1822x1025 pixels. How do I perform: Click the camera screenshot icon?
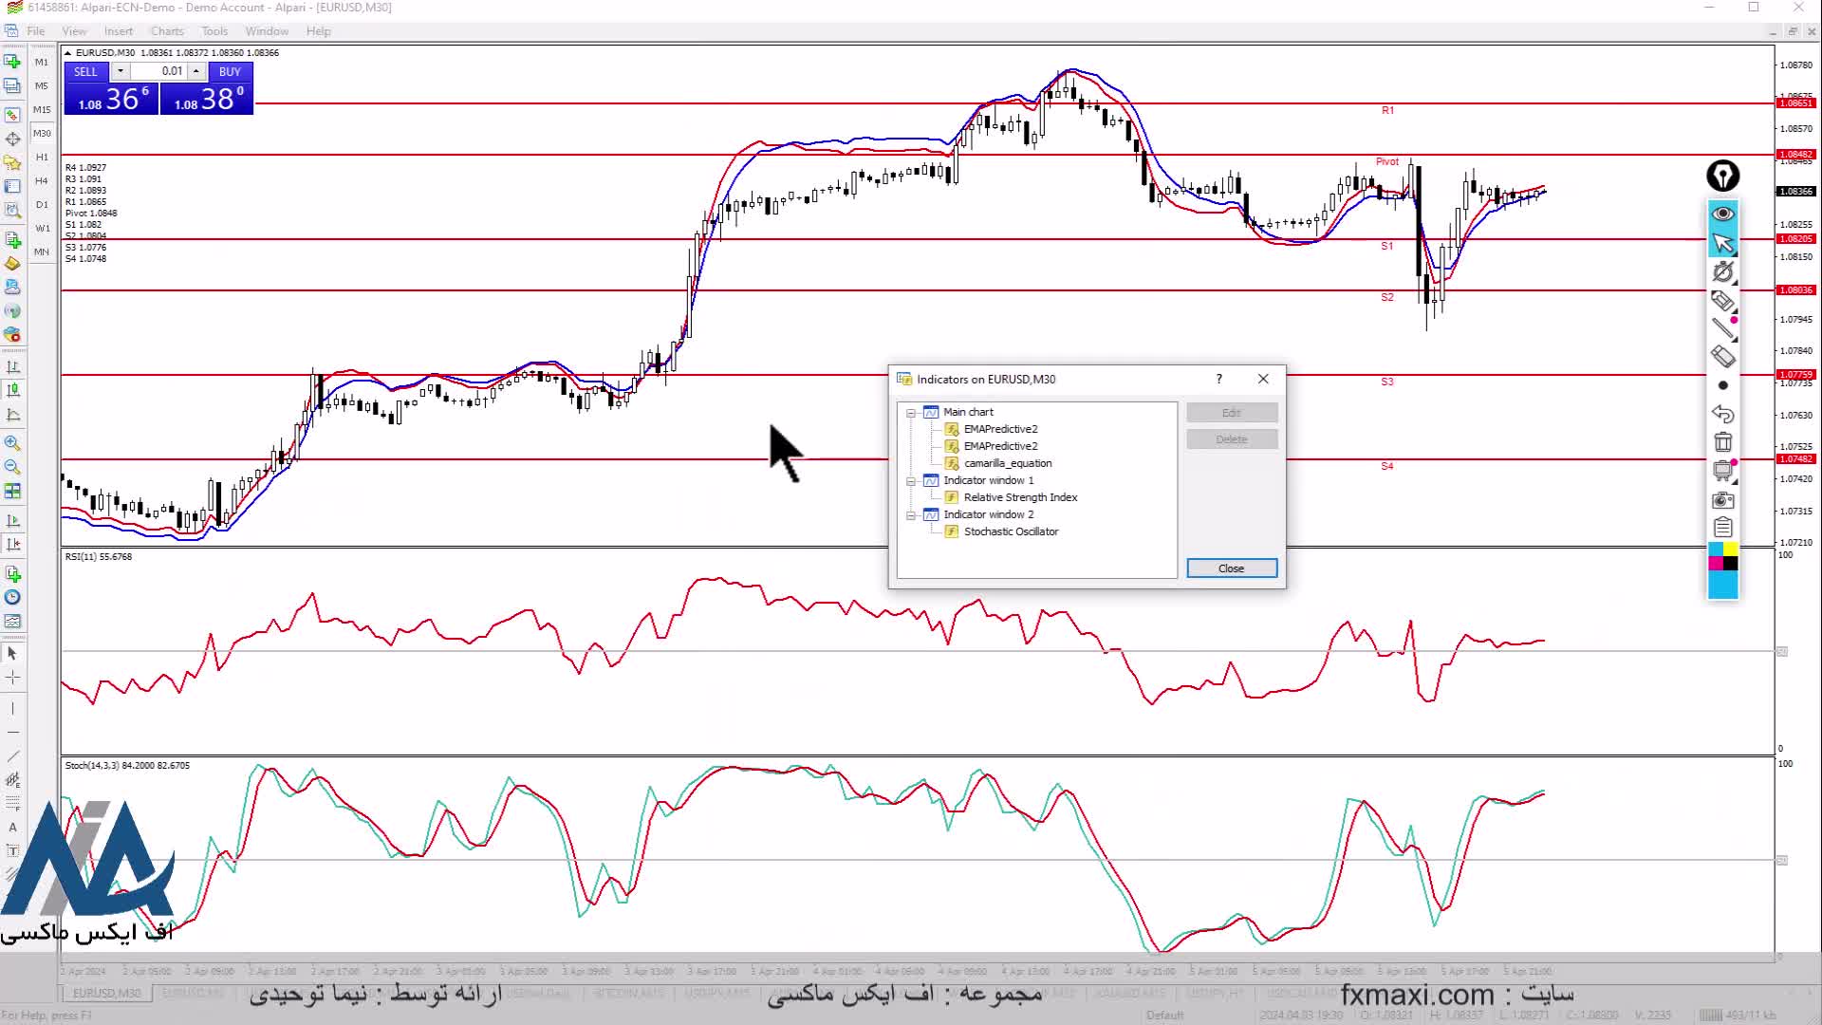[1722, 500]
